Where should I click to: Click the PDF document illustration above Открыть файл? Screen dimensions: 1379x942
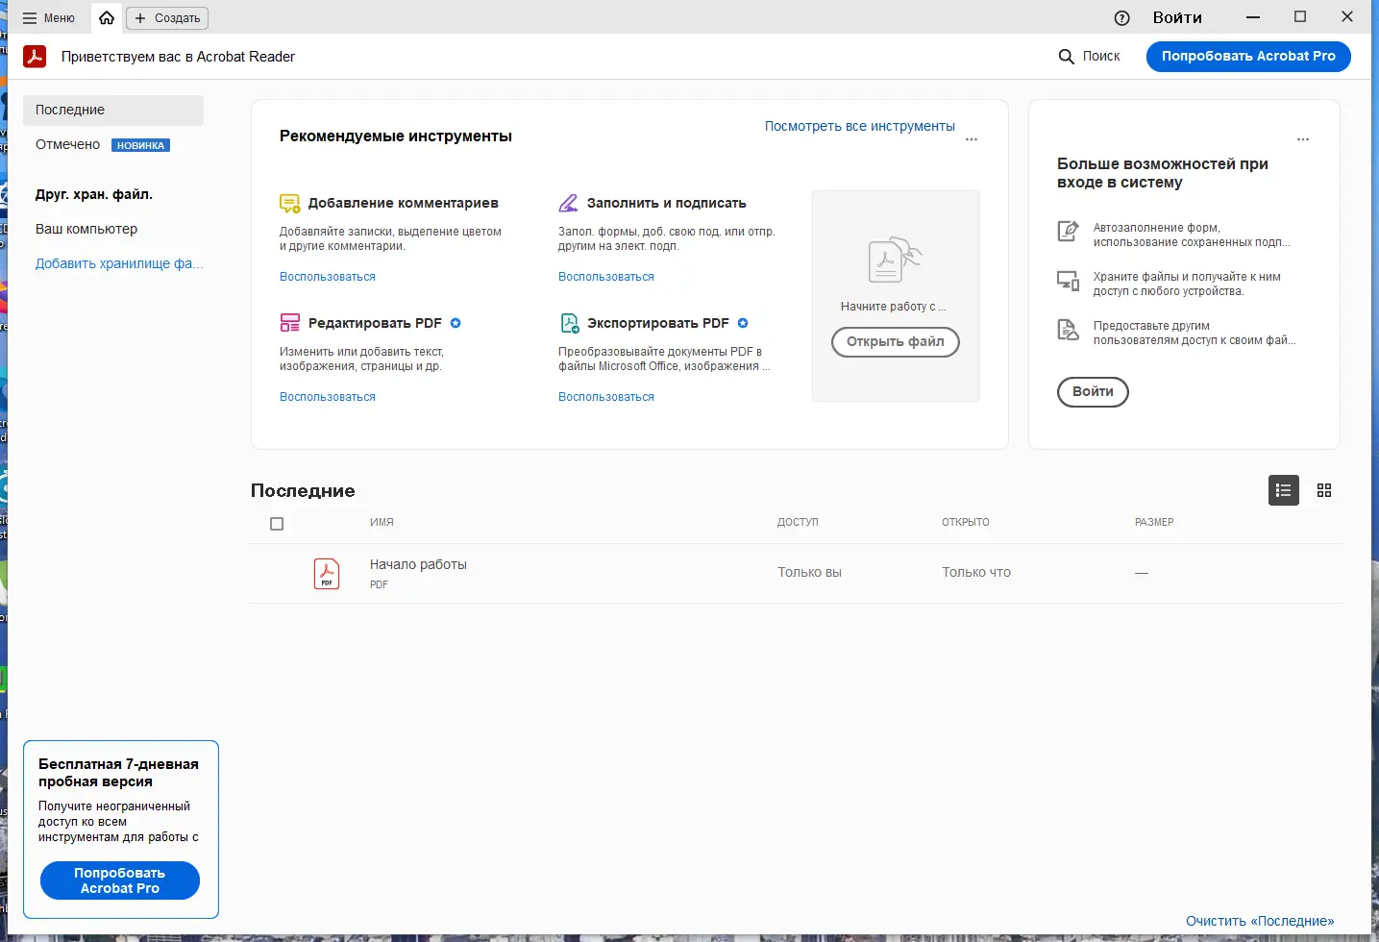click(895, 260)
